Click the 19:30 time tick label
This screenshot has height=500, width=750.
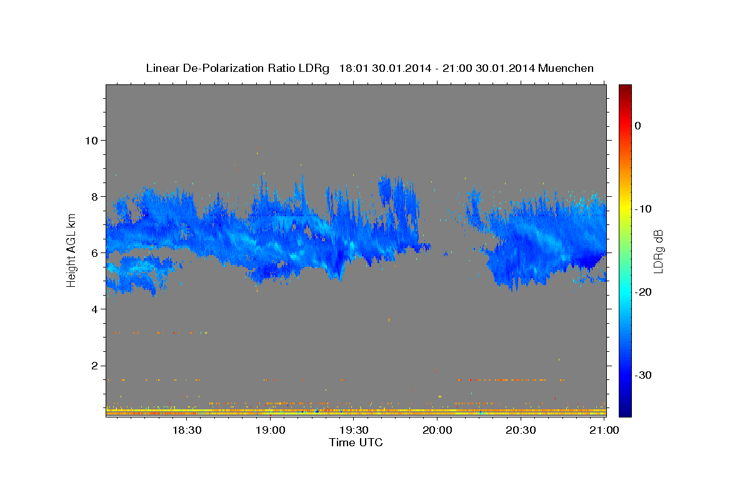point(354,430)
